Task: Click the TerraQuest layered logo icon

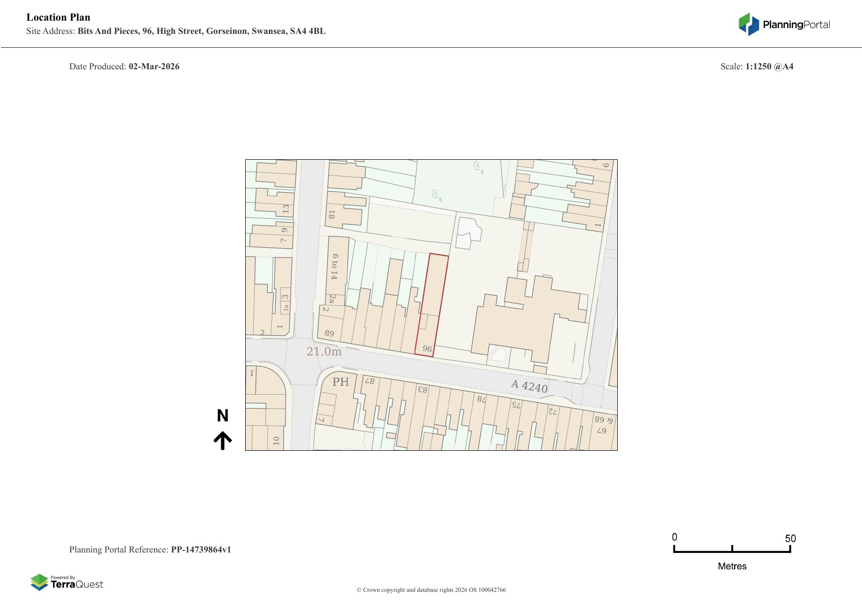Action: pos(39,582)
